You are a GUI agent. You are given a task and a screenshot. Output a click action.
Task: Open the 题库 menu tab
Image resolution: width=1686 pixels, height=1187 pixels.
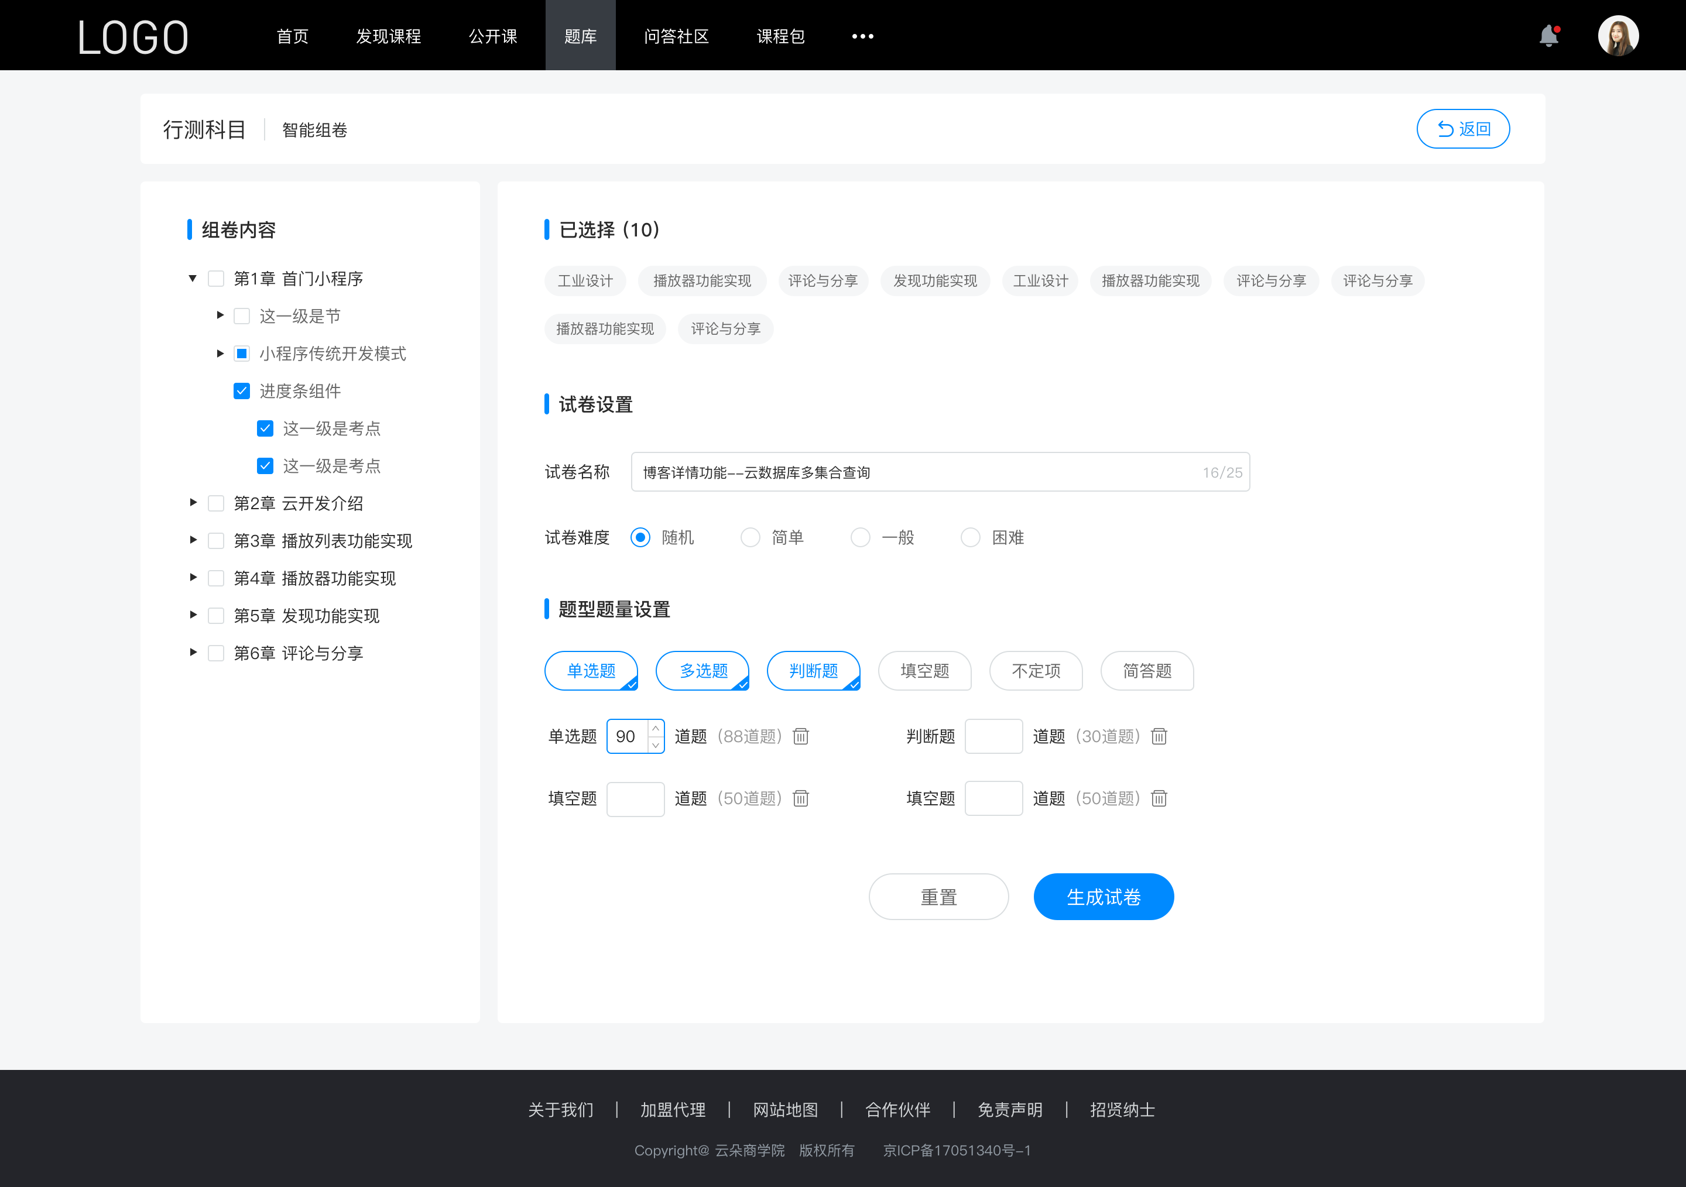pyautogui.click(x=578, y=35)
